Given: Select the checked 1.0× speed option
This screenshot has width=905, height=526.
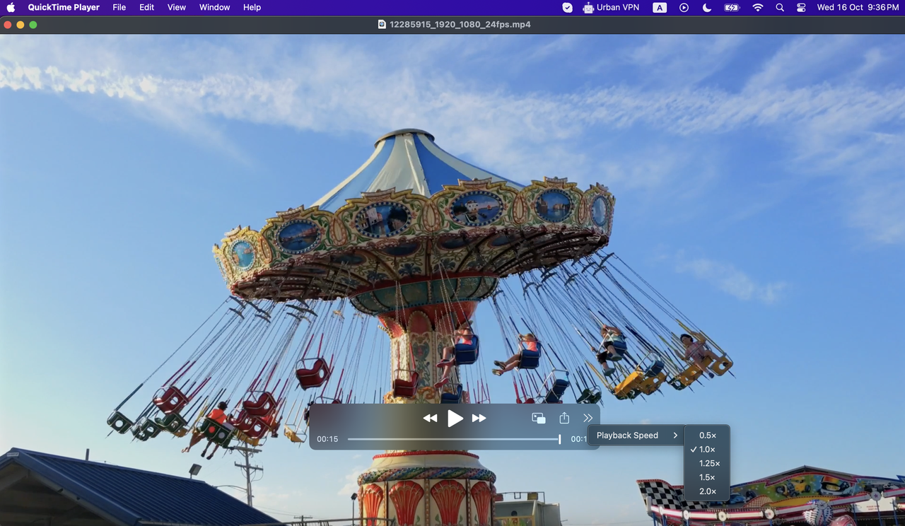Looking at the screenshot, I should (706, 449).
